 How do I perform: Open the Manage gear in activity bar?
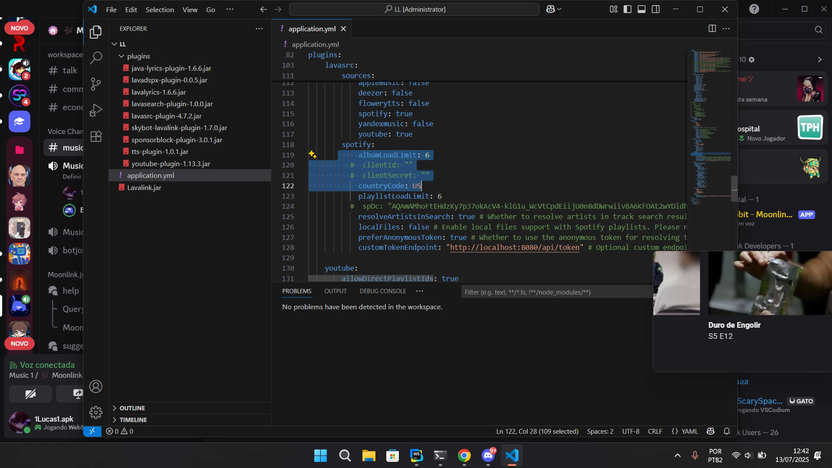(x=96, y=412)
